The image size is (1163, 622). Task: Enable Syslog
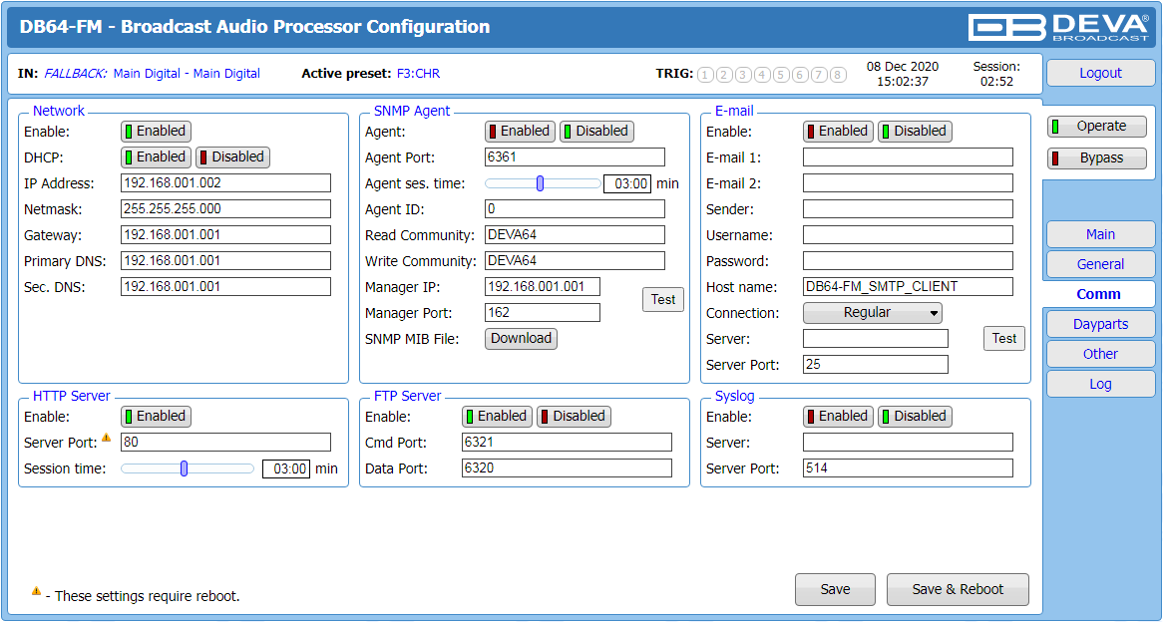tap(838, 417)
